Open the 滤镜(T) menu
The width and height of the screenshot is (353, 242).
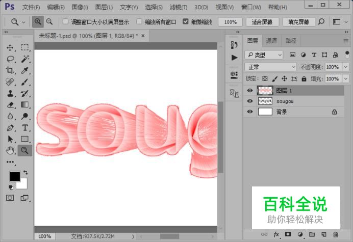[179, 7]
